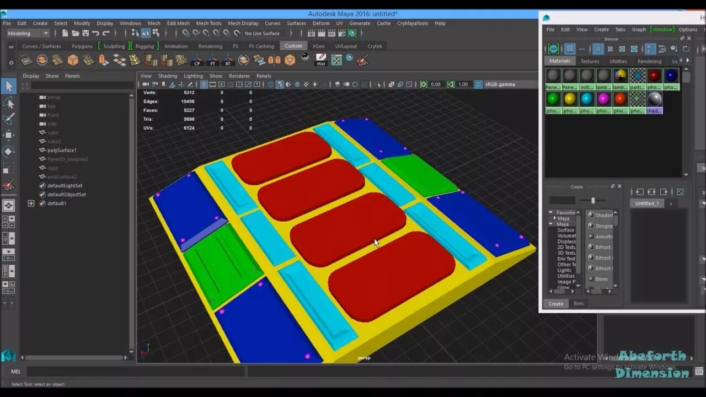Expand the default1 node in Outliner
706x397 pixels.
click(x=31, y=203)
